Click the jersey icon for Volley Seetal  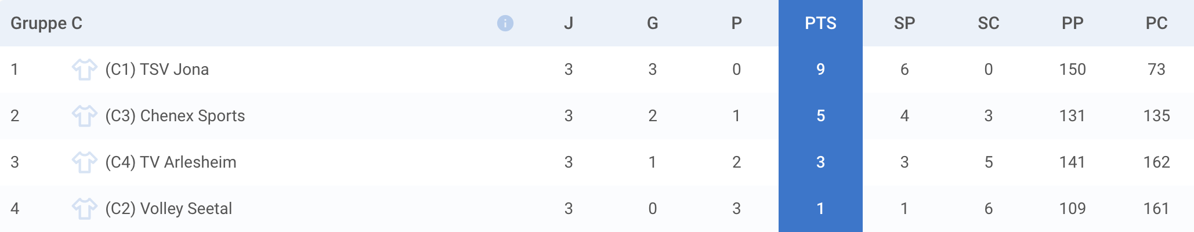tap(85, 209)
